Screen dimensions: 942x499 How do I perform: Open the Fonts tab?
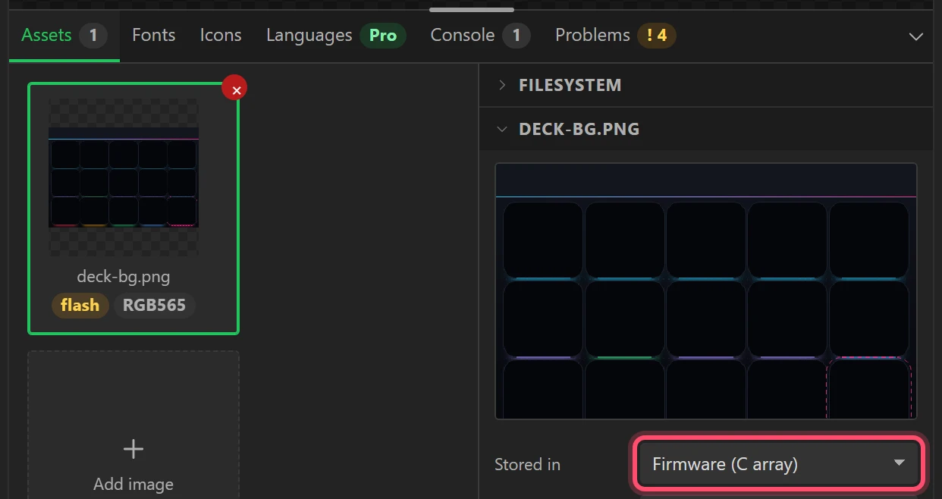[153, 36]
